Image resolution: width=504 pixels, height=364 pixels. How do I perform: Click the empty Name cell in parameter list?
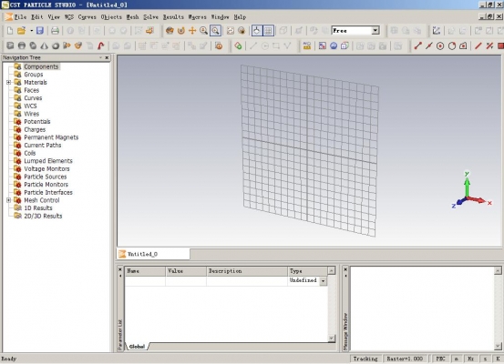pos(145,281)
